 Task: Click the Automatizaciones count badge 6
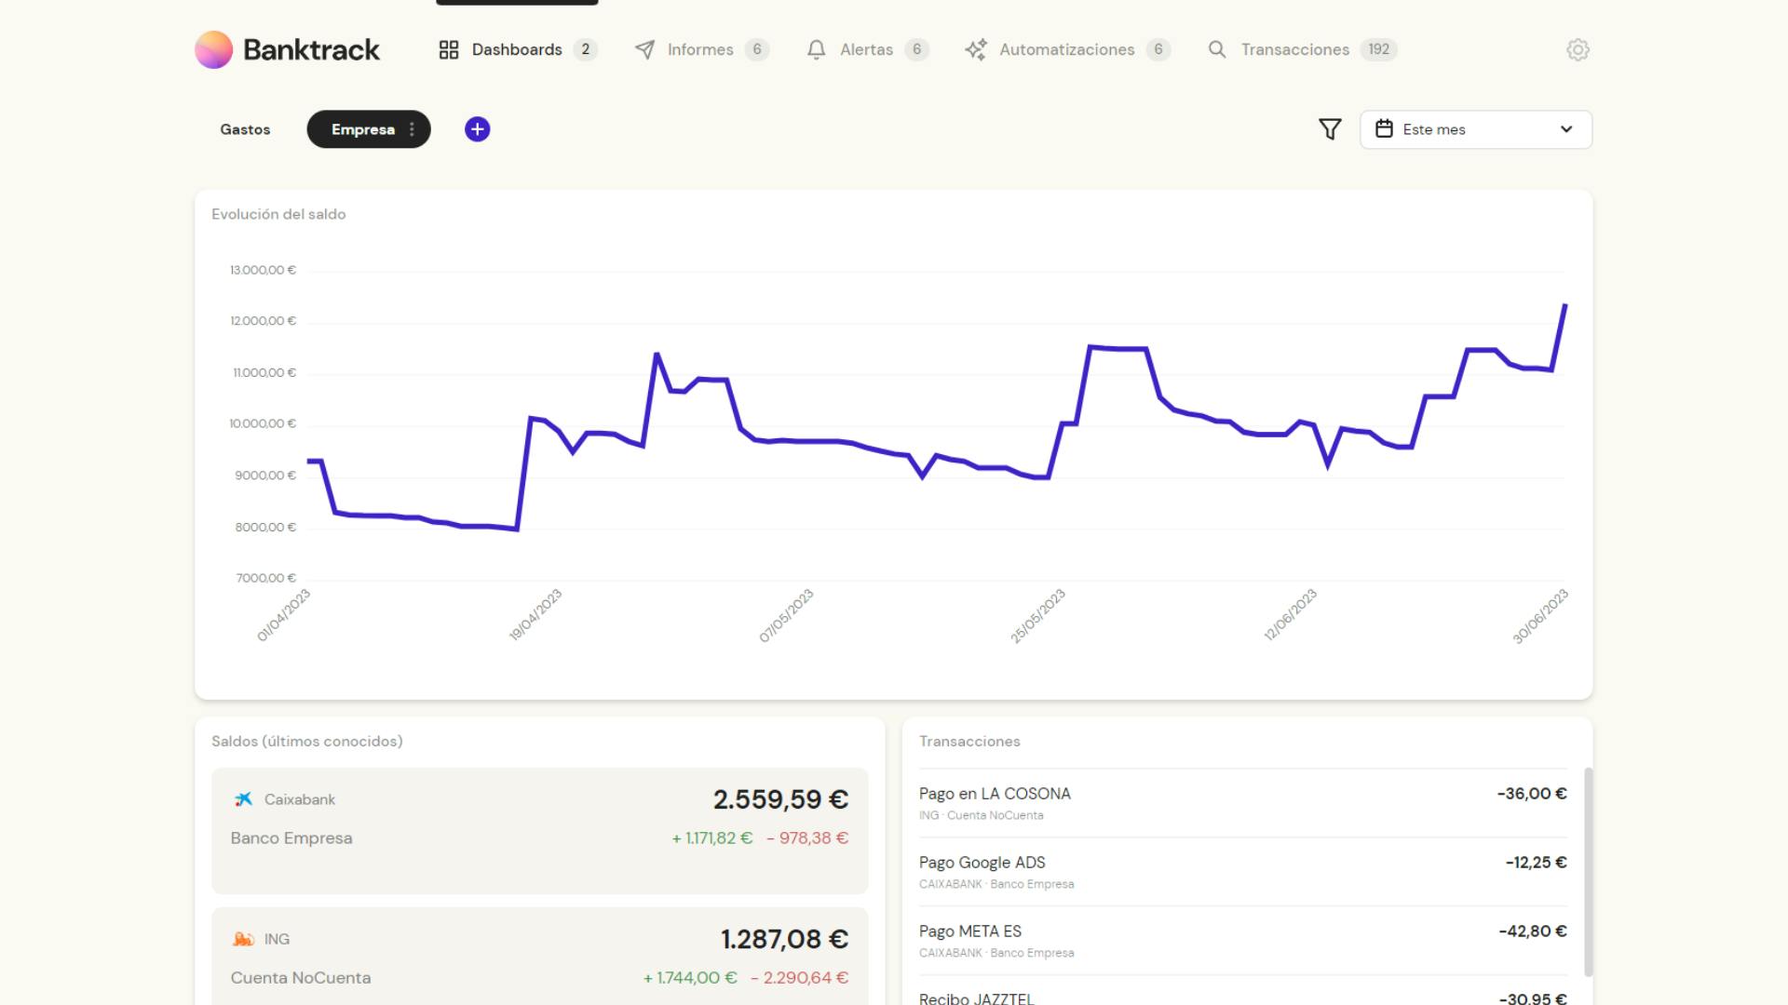[1158, 49]
